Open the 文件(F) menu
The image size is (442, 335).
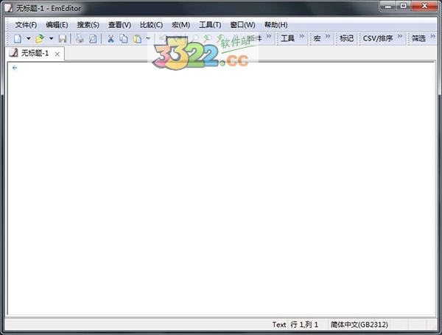pyautogui.click(x=26, y=25)
